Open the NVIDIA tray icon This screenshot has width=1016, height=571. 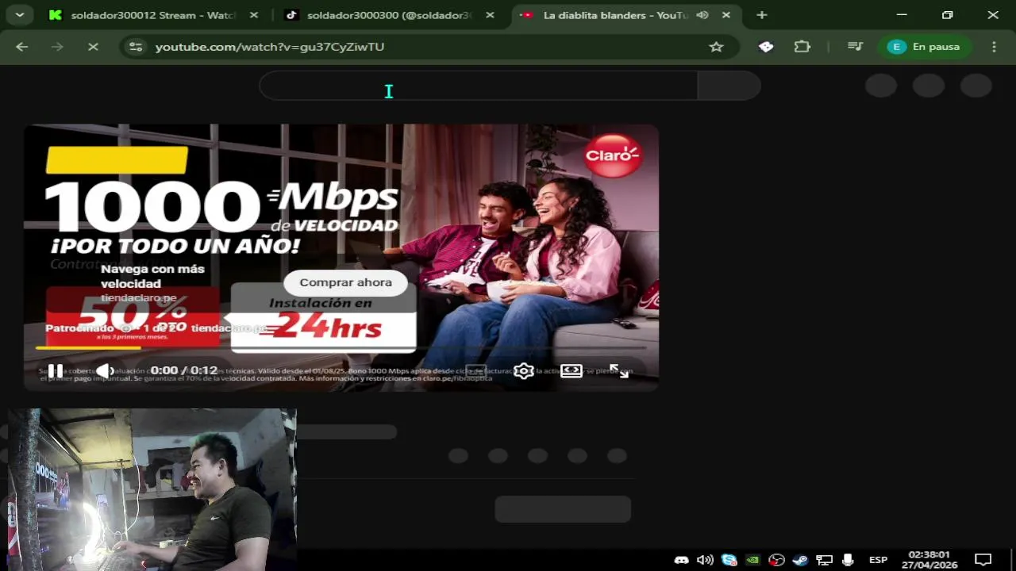pos(752,560)
